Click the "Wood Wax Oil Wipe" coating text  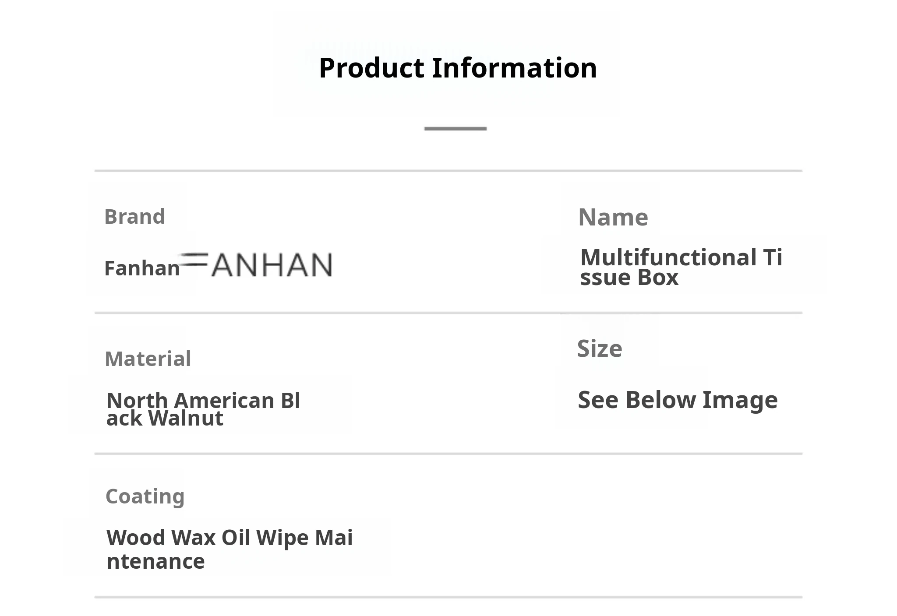point(208,538)
